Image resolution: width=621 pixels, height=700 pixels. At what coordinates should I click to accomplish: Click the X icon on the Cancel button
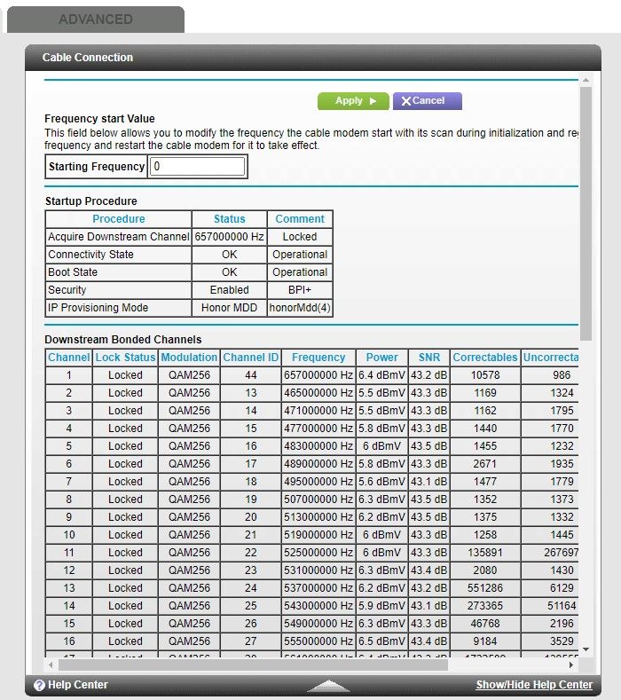406,101
